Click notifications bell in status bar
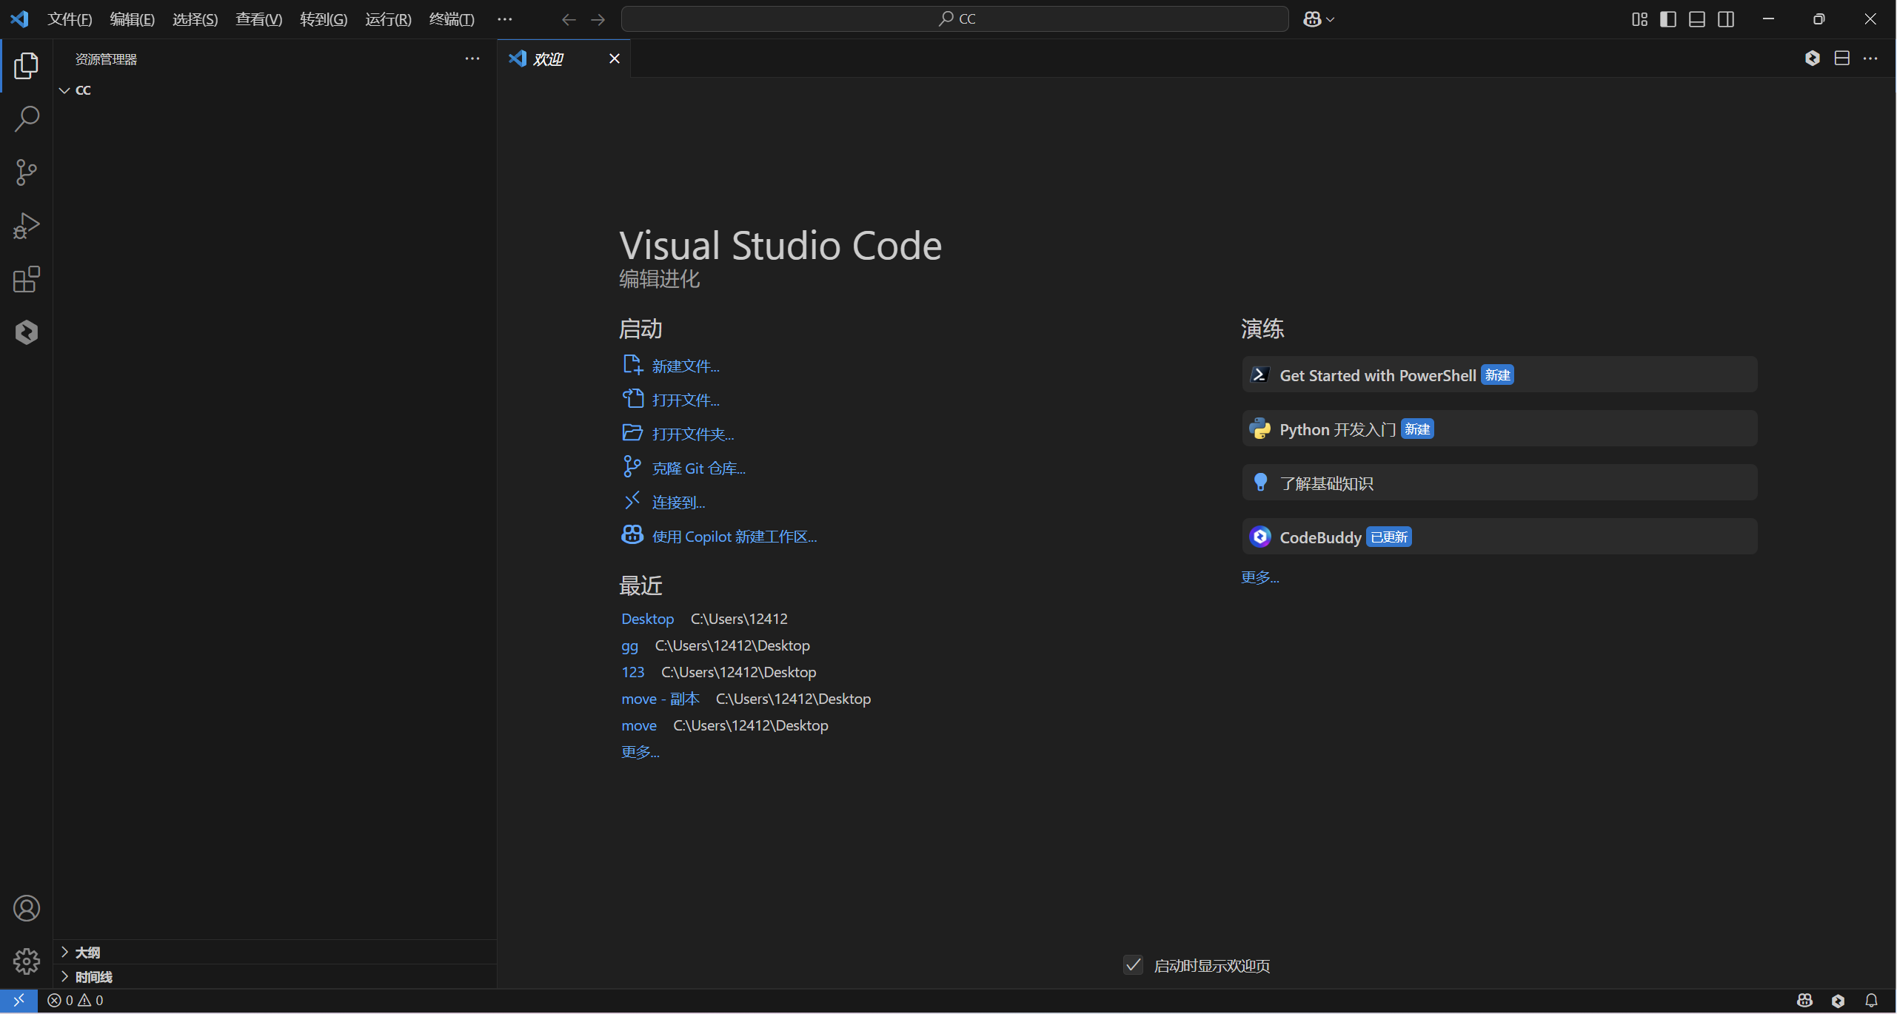1897x1014 pixels. (x=1871, y=1001)
